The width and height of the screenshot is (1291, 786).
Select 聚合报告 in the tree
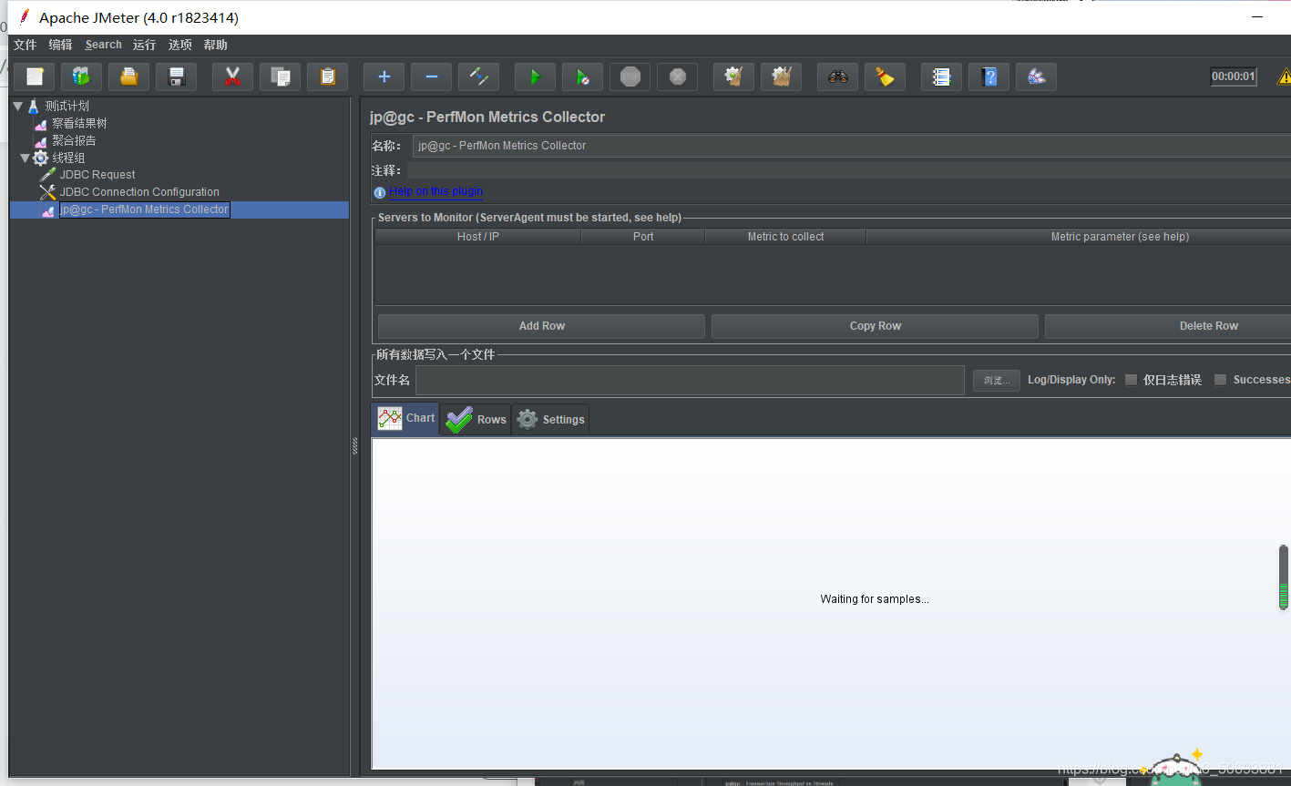[x=74, y=140]
